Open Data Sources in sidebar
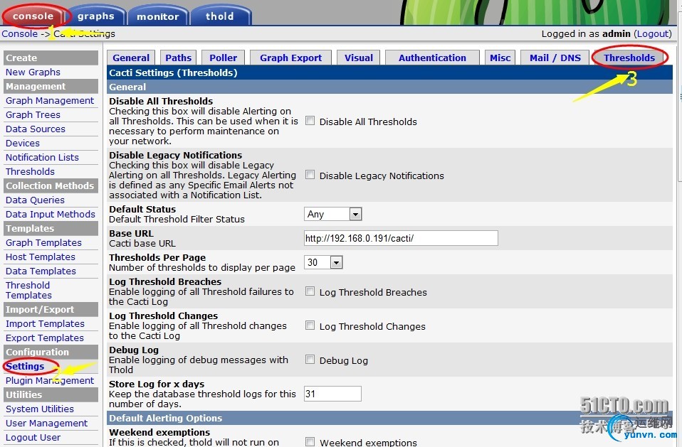 tap(35, 129)
